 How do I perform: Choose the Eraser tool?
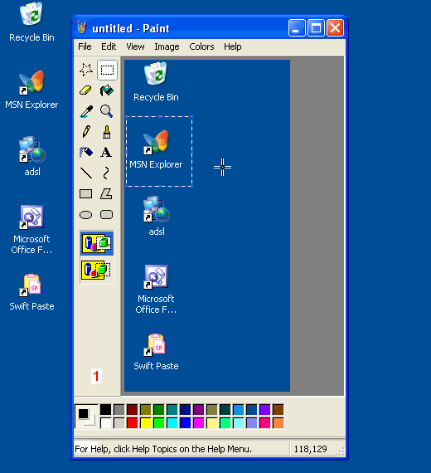click(86, 90)
